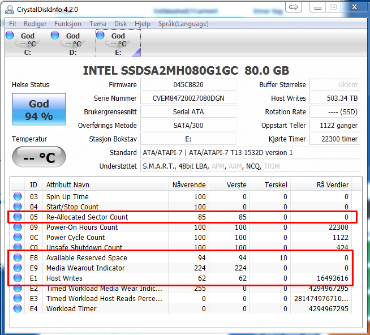
Task: Select the Spin Up Time row
Action: click(x=181, y=196)
